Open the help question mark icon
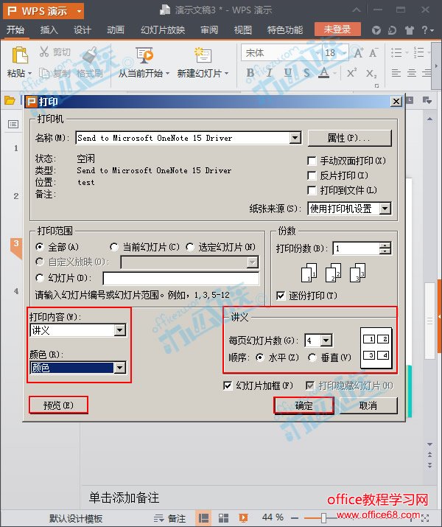Screen dimensions: 442x527 tap(425, 30)
